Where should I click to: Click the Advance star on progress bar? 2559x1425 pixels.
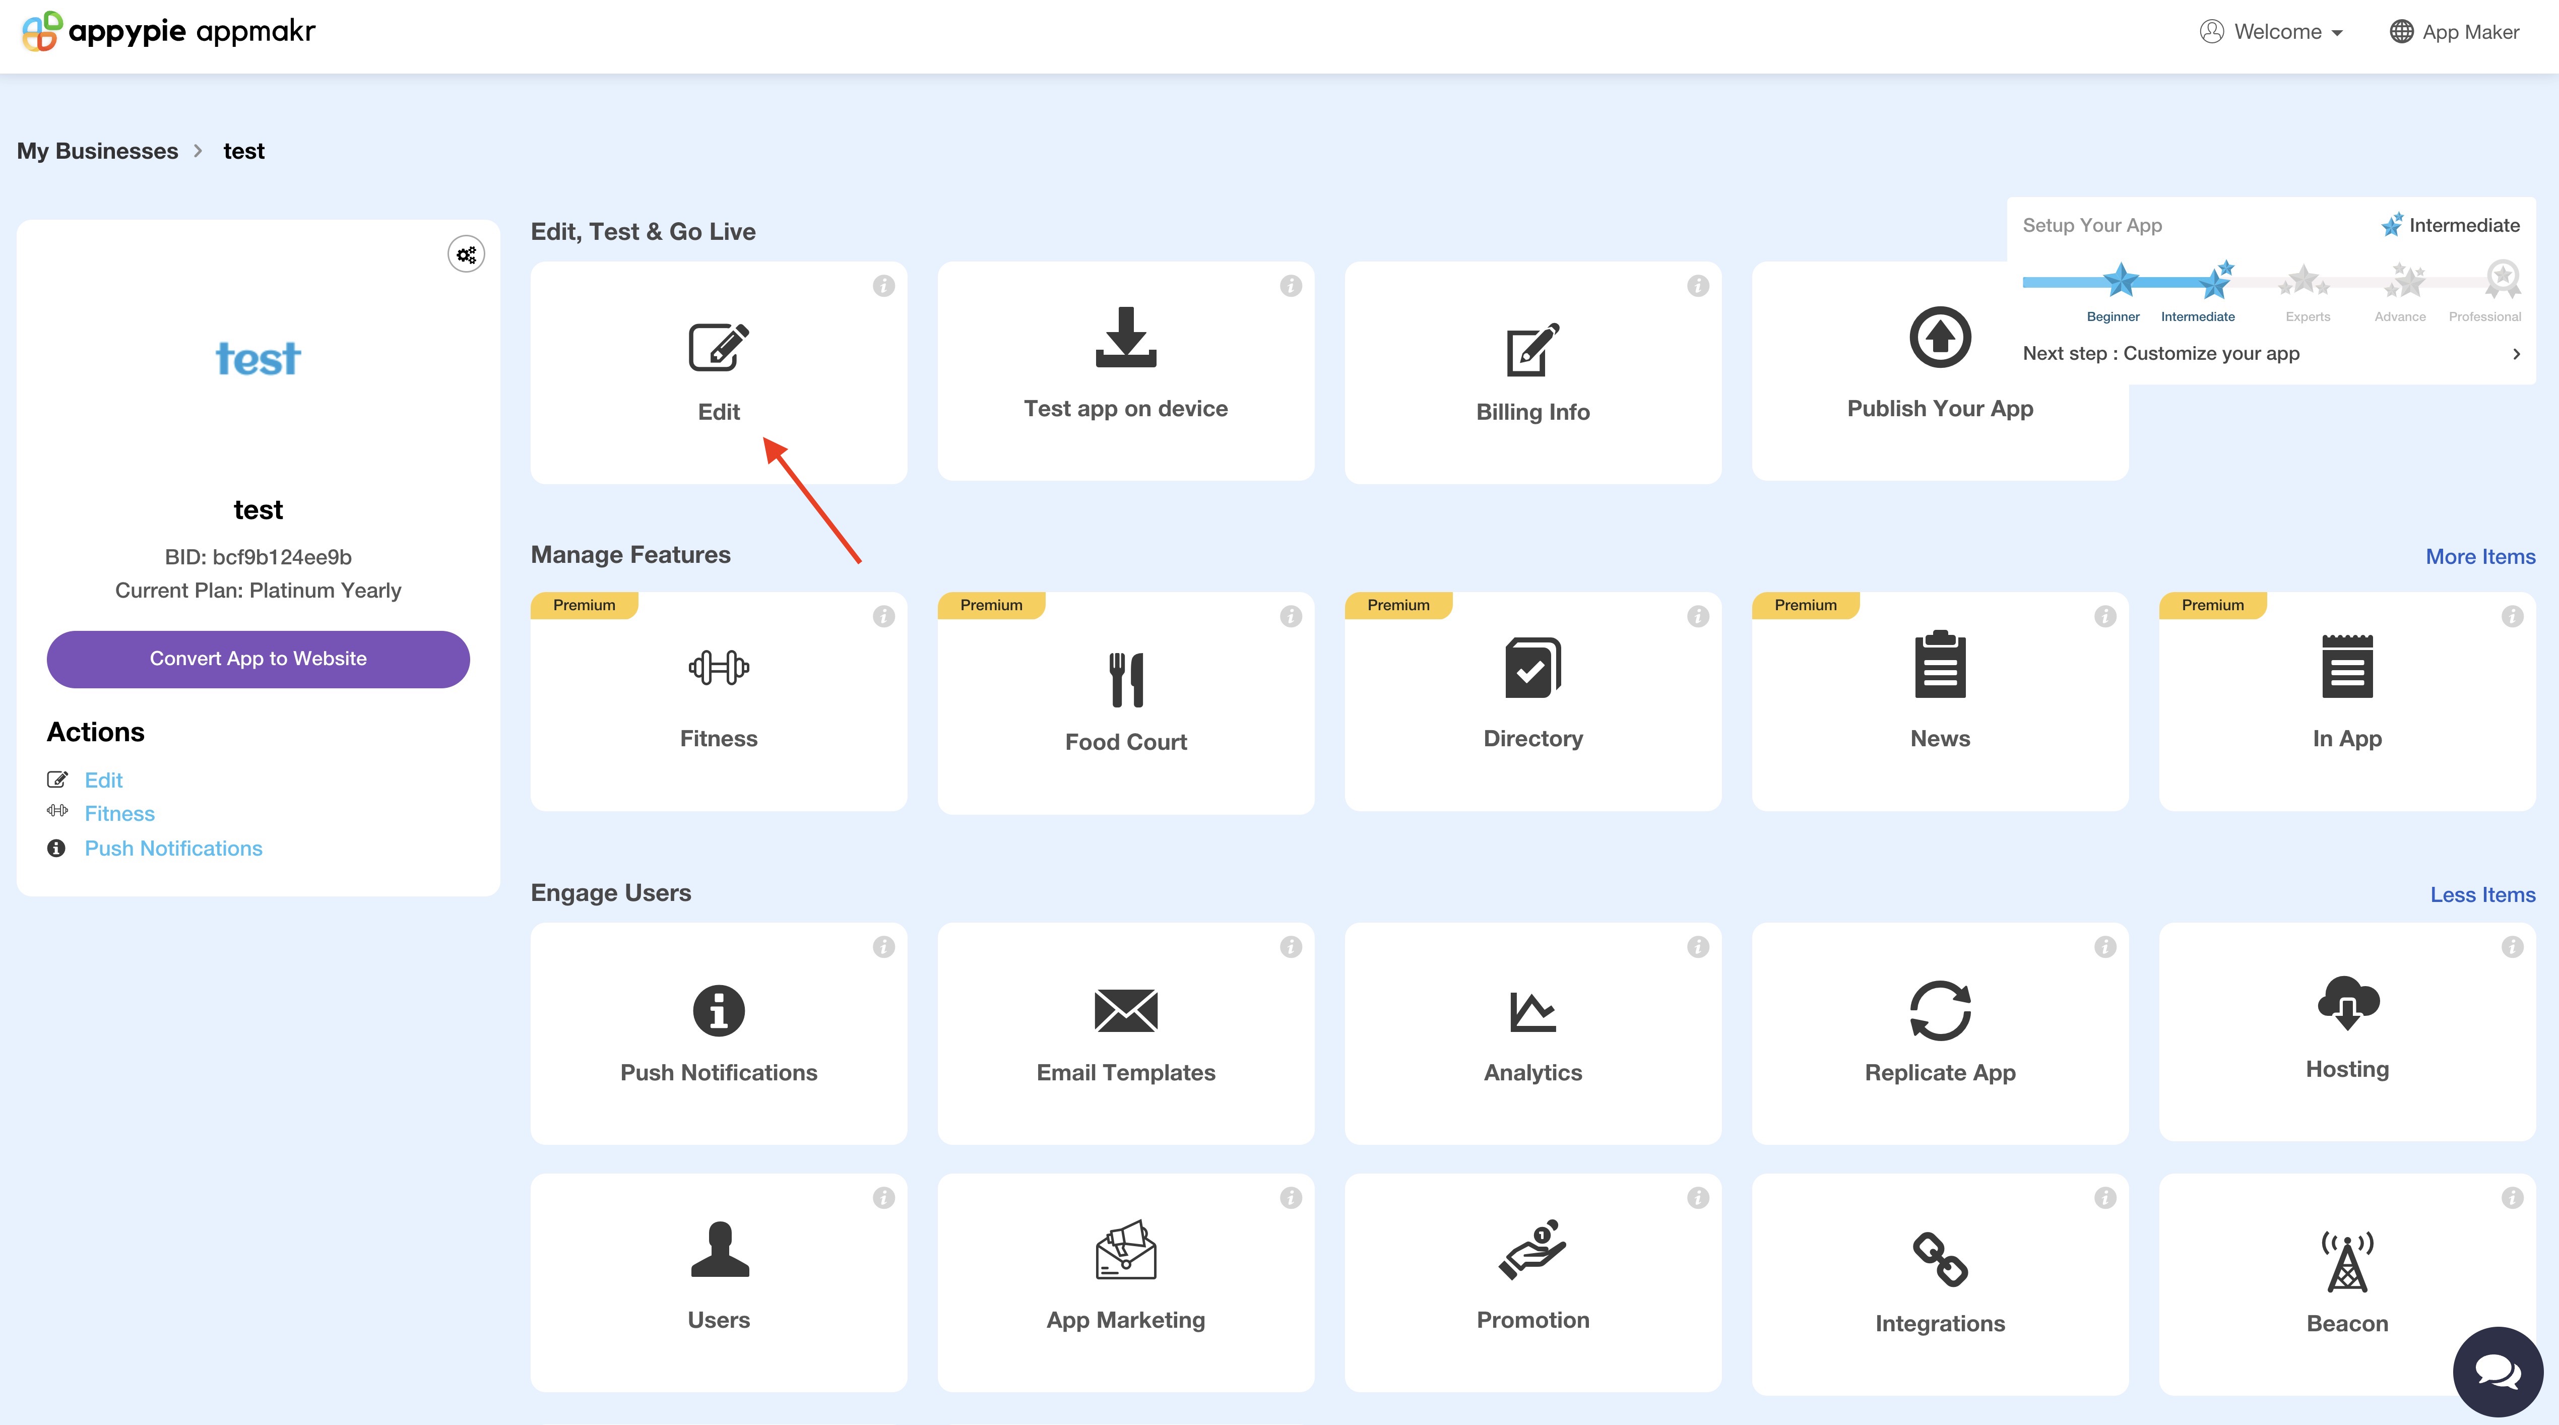[2405, 280]
